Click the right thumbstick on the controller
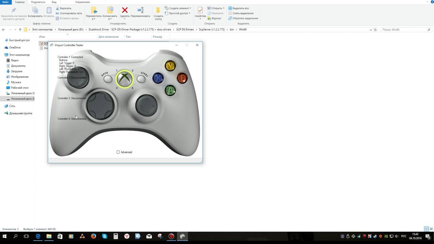 (x=146, y=106)
